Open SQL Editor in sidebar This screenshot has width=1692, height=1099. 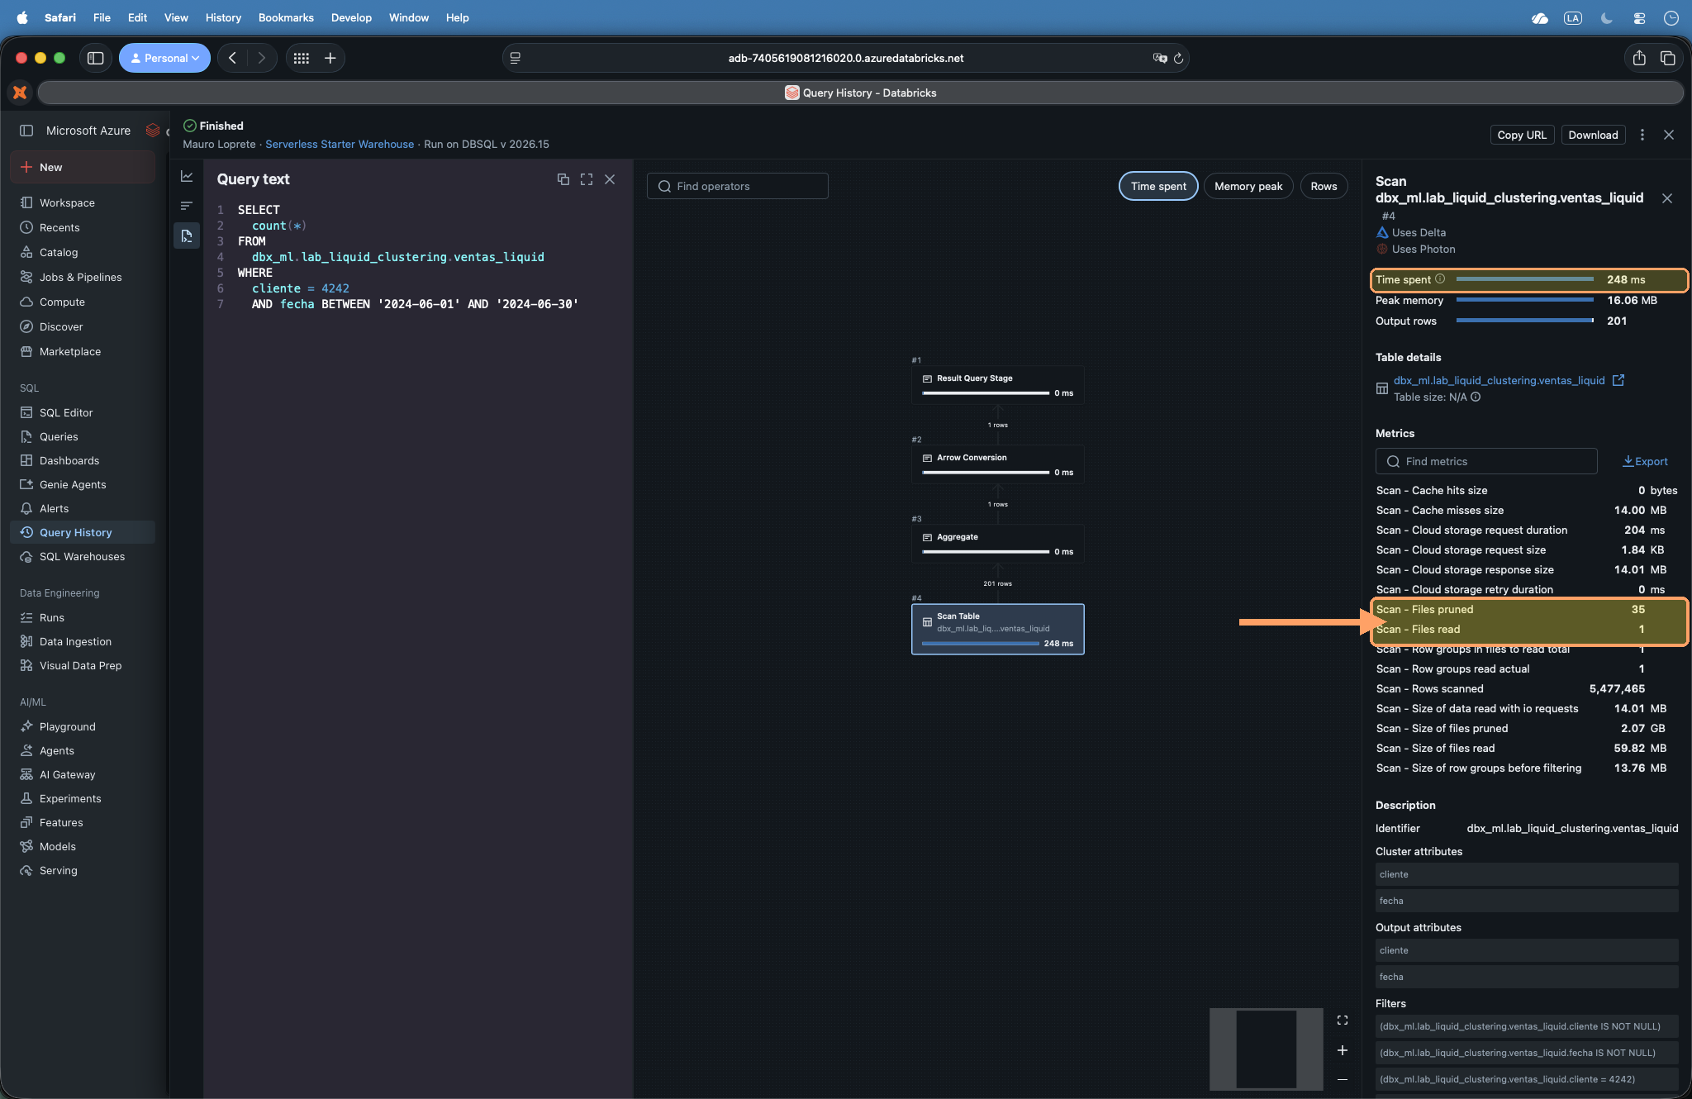tap(83, 412)
